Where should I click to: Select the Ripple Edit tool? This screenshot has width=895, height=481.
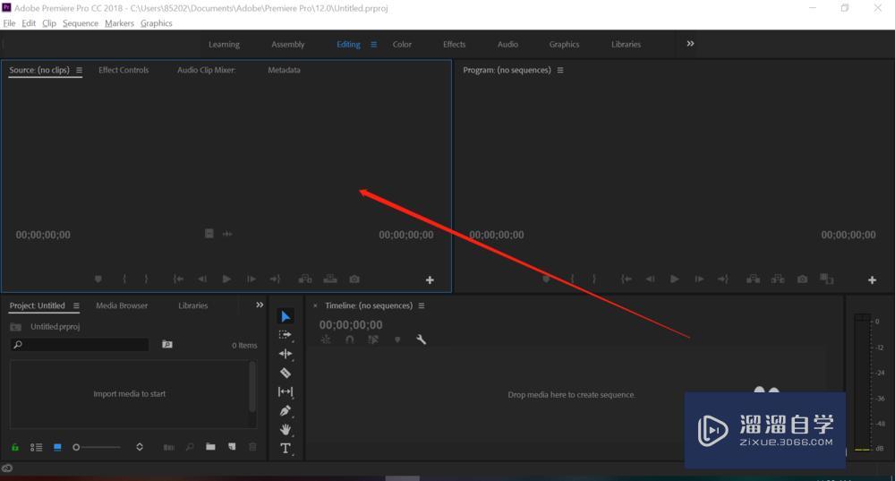[x=286, y=354]
